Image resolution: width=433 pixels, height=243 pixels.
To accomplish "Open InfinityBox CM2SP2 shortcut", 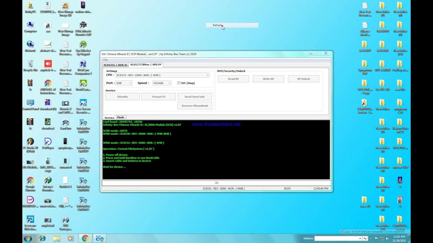I will pos(83,145).
